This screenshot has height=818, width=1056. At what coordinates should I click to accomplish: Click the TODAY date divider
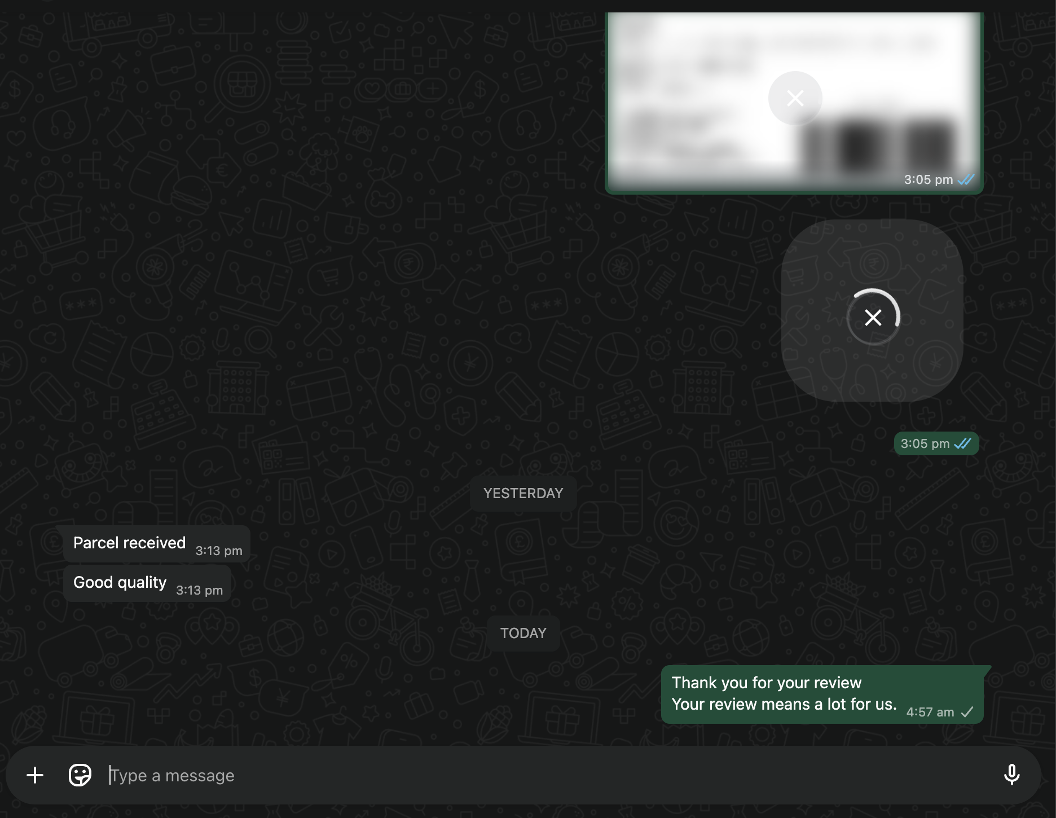pyautogui.click(x=523, y=633)
